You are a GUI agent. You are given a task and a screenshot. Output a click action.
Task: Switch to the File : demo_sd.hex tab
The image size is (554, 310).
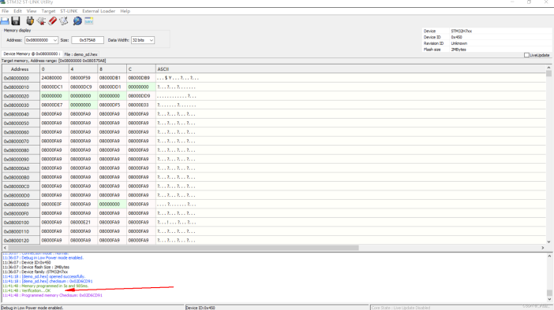coord(81,54)
